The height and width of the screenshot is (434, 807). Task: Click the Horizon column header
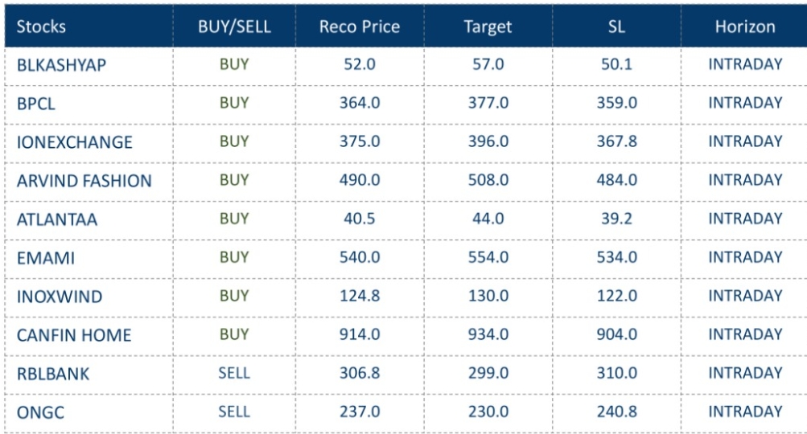click(x=744, y=27)
